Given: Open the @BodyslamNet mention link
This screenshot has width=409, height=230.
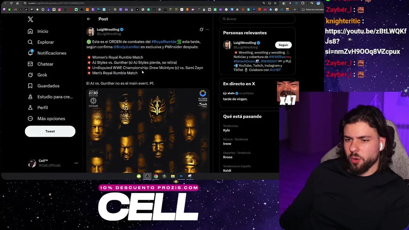Looking at the screenshot, I should [127, 47].
